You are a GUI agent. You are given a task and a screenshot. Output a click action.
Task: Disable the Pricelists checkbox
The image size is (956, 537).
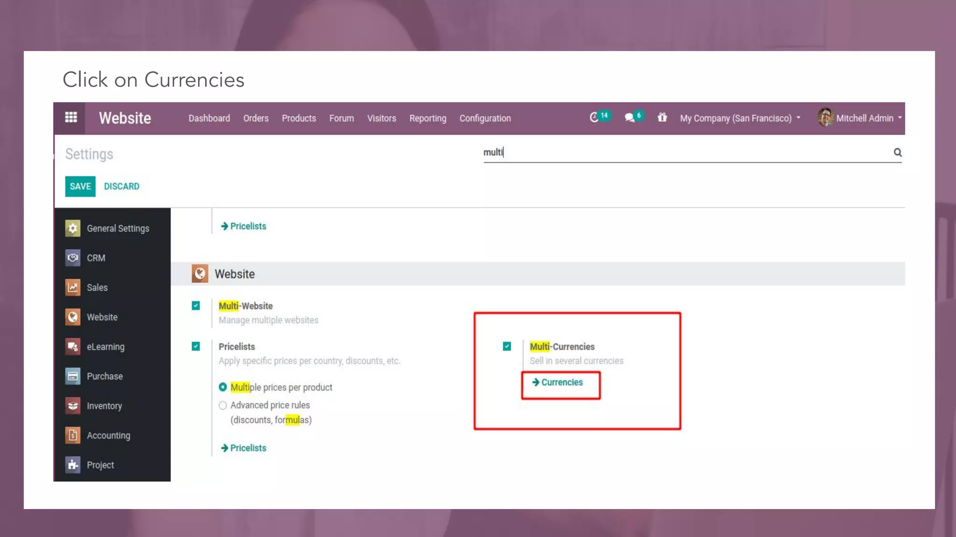196,346
